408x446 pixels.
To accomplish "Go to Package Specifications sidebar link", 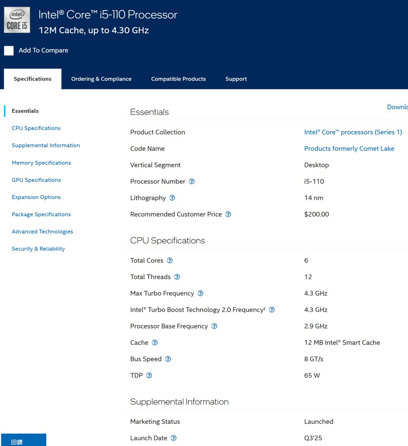I will coord(41,214).
